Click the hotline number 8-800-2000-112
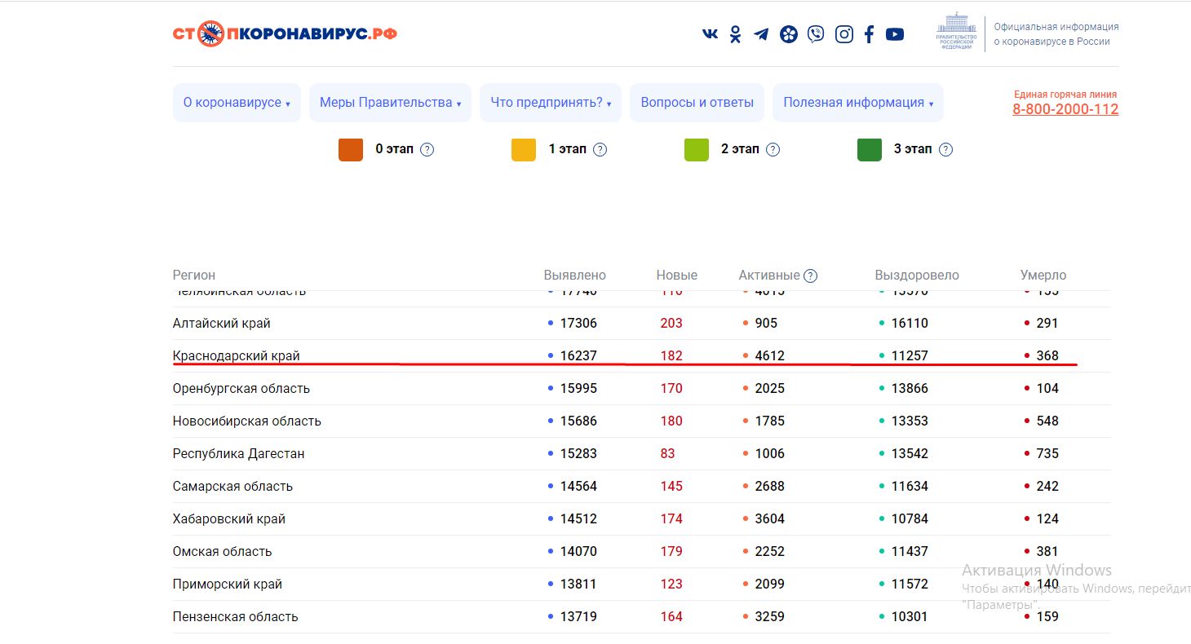Image resolution: width=1191 pixels, height=644 pixels. 1065,109
